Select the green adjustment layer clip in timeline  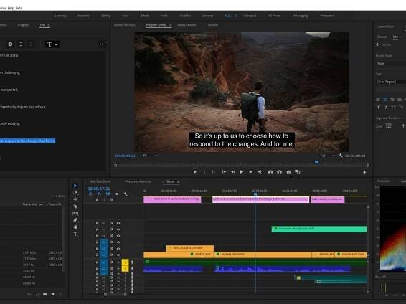319,229
